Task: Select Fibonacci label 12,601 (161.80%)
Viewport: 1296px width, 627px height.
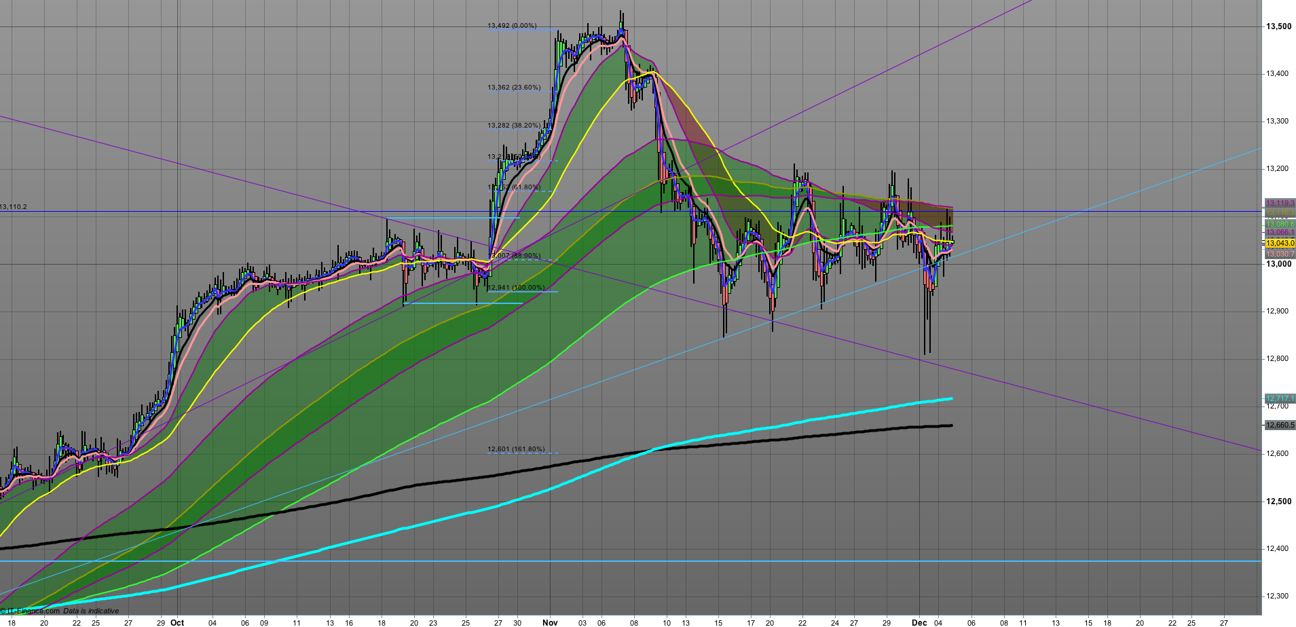Action: [x=516, y=449]
